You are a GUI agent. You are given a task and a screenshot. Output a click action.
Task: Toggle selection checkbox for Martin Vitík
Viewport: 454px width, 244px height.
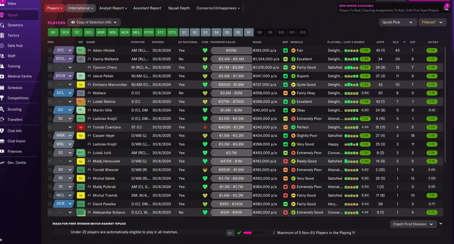click(x=50, y=110)
